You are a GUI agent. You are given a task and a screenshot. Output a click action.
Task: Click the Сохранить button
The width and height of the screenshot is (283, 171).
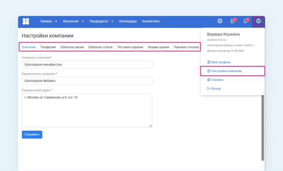(32, 134)
